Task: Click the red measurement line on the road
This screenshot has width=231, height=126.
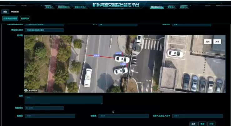Action: click(x=100, y=56)
